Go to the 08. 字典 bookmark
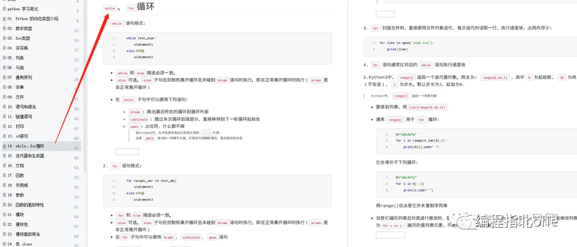577x247 pixels. point(16,87)
